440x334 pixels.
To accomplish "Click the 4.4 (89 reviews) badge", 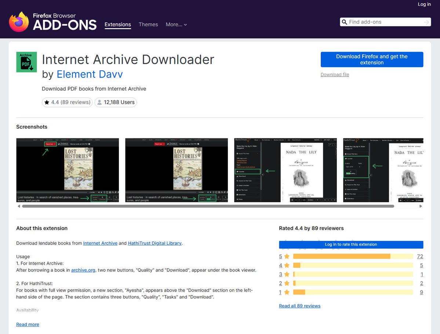I will point(68,103).
